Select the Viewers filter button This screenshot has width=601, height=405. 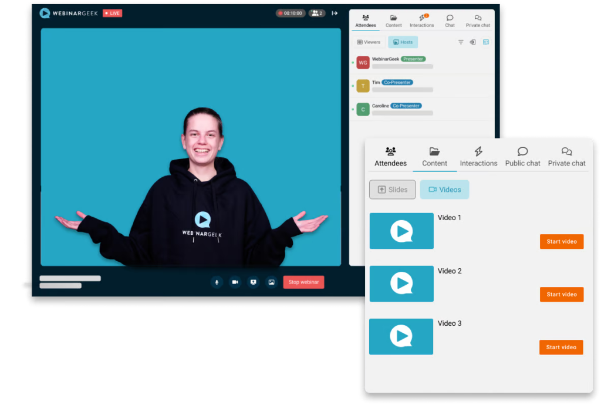(369, 42)
